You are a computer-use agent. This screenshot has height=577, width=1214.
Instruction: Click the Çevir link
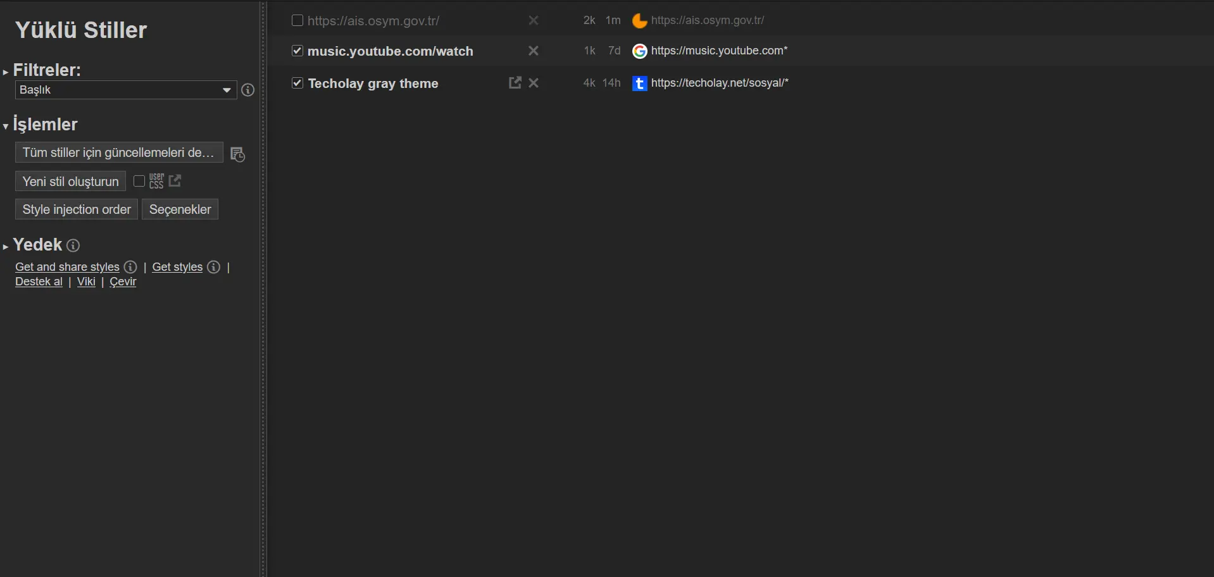click(123, 282)
